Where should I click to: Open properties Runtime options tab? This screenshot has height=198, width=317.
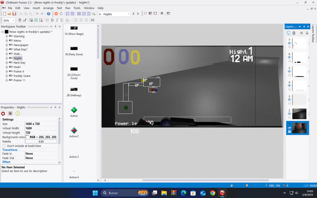10,113
